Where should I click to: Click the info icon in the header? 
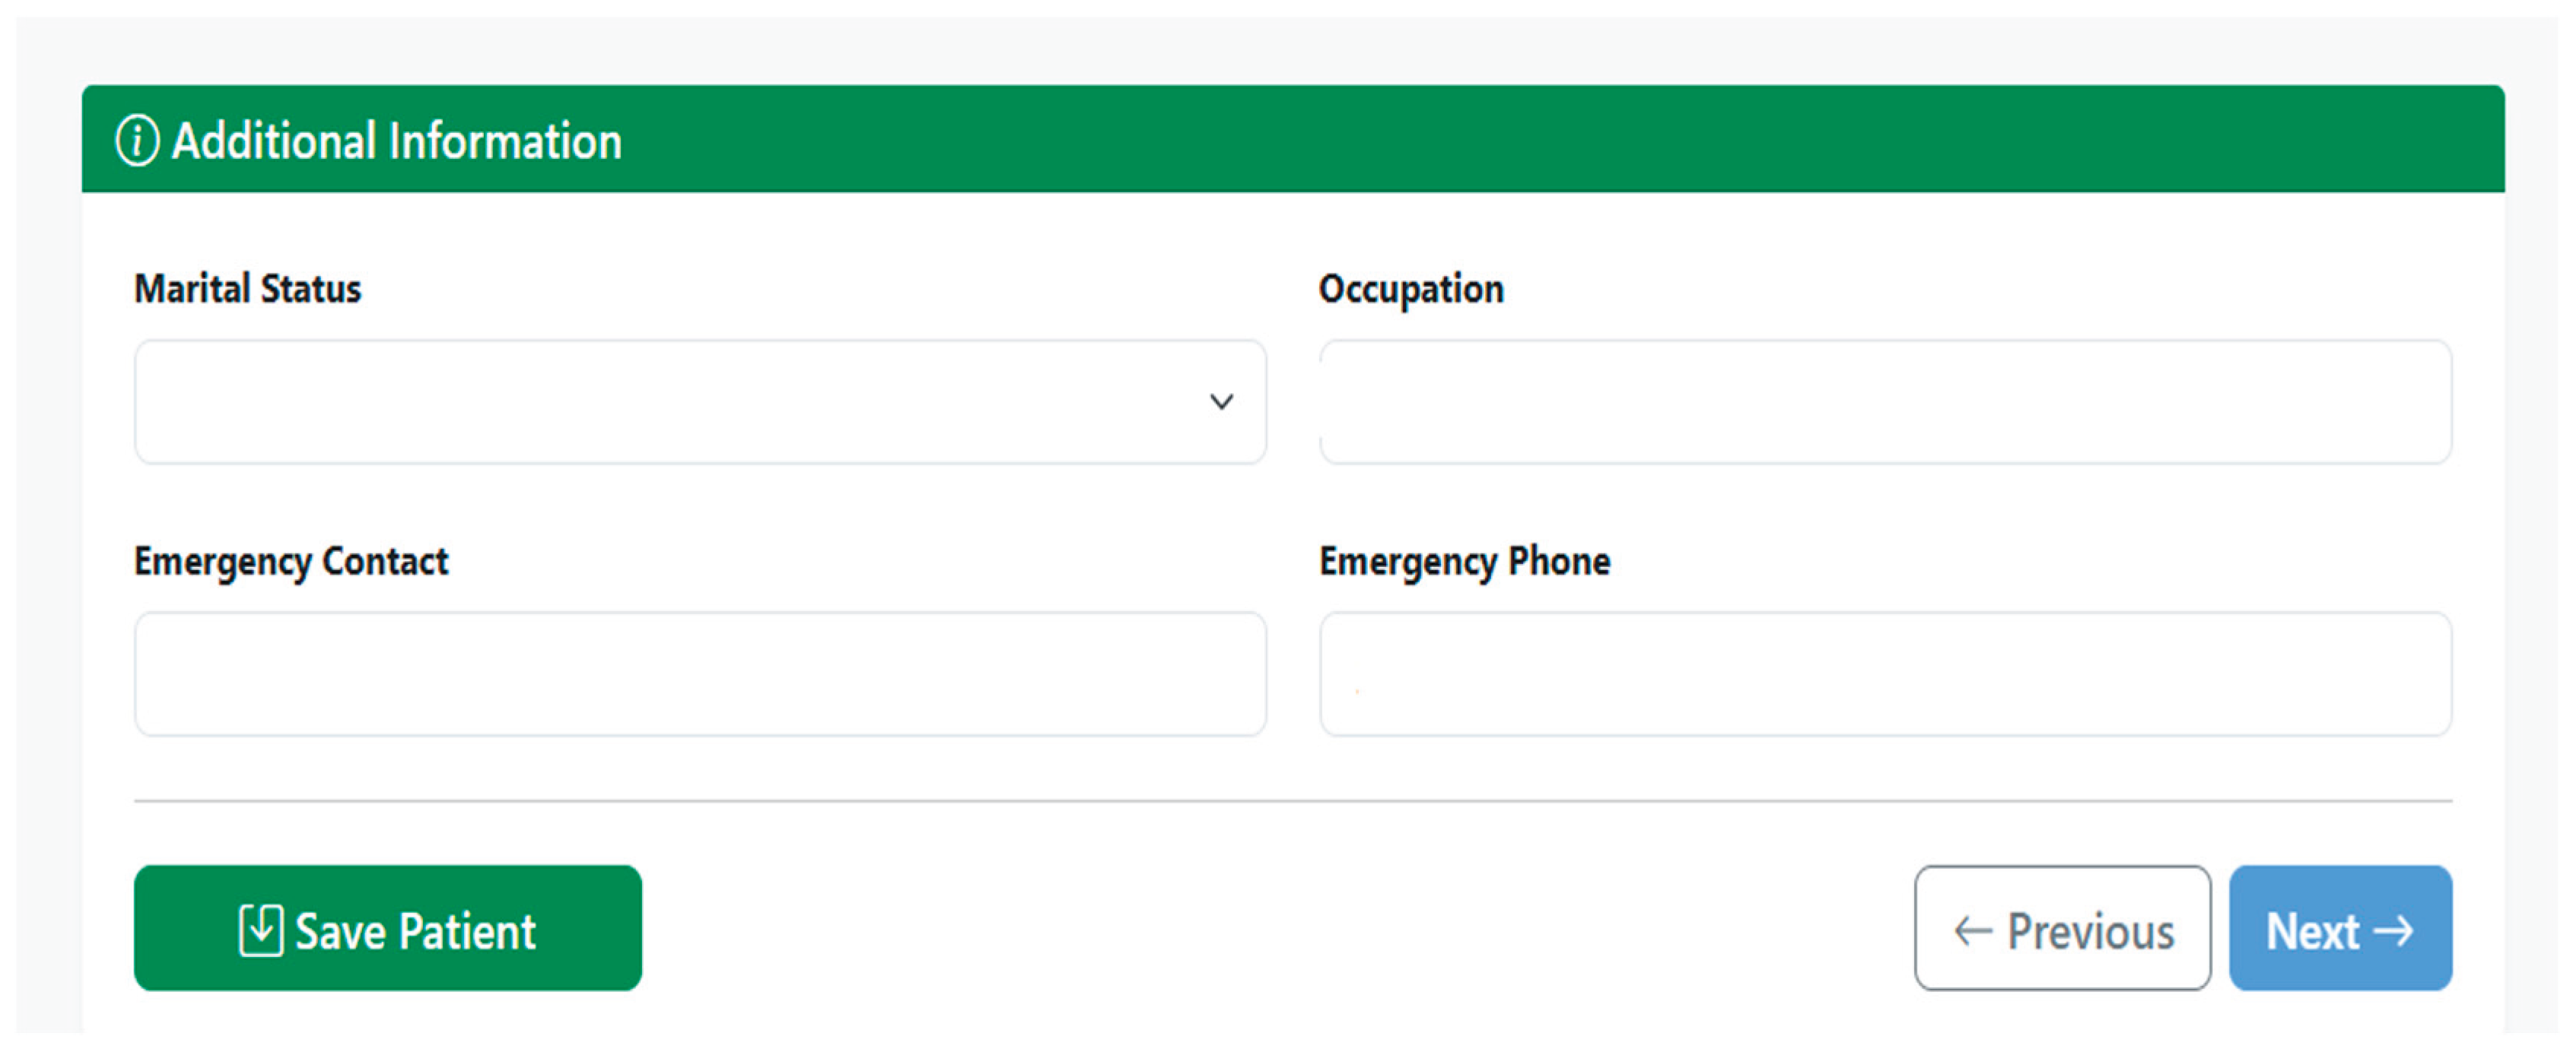click(x=137, y=141)
